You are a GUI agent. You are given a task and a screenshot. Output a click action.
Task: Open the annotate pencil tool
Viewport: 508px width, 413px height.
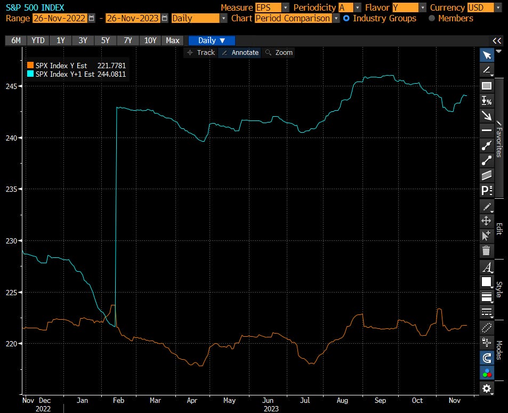(487, 70)
